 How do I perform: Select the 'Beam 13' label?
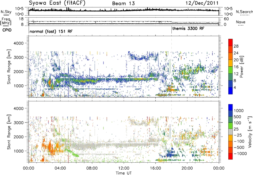tap(123, 3)
